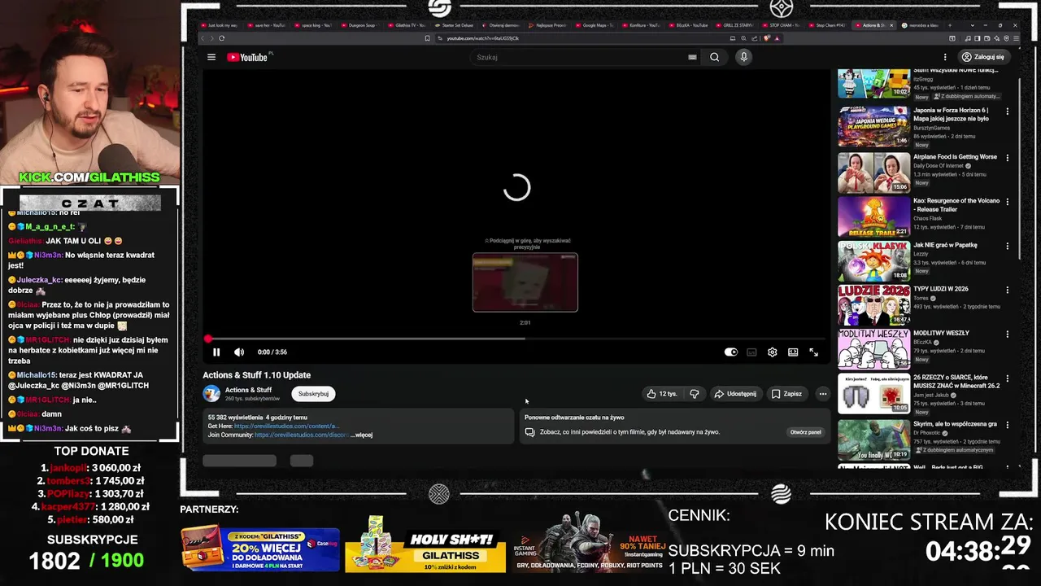Viewport: 1041px width, 586px height.
Task: Share the video via Udostępnij
Action: pos(735,394)
